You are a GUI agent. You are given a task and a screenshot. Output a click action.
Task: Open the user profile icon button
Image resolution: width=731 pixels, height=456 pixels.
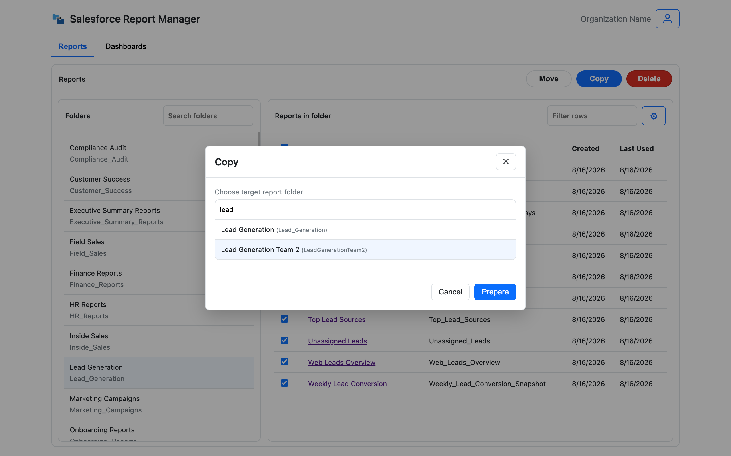667,19
